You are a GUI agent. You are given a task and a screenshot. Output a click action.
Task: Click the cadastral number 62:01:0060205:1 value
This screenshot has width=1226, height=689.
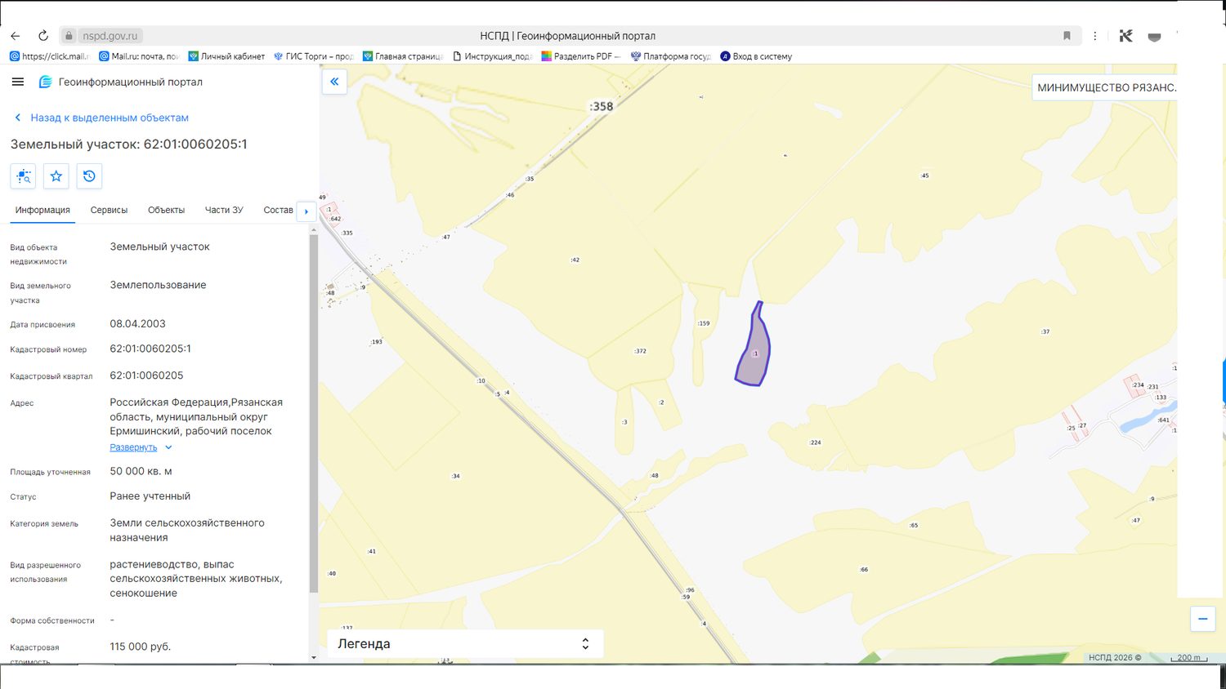point(150,349)
